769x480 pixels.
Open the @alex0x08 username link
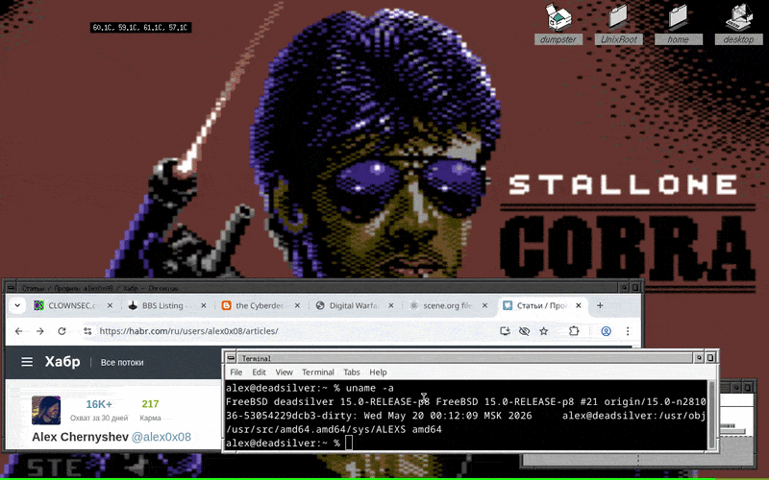[x=161, y=437]
